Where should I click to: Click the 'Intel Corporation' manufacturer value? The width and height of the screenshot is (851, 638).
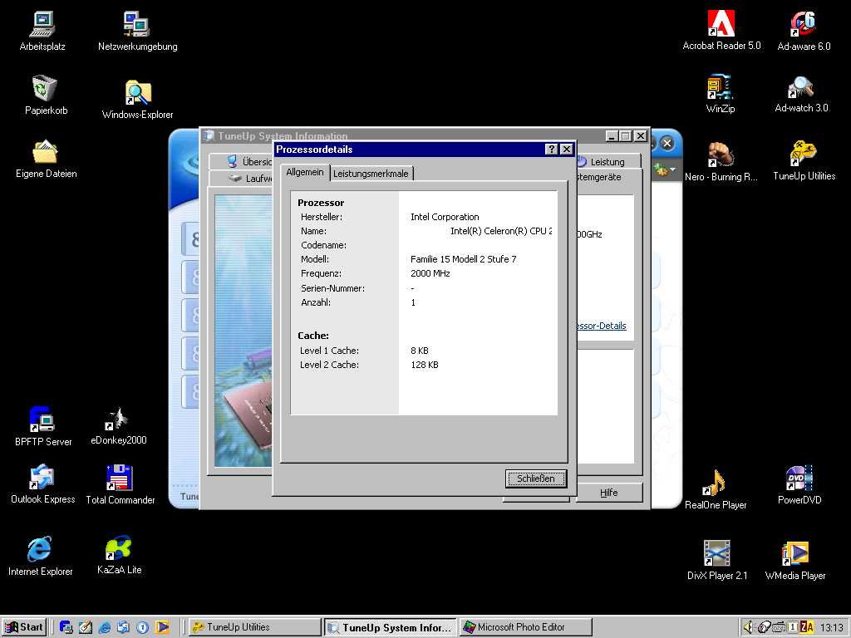click(445, 217)
